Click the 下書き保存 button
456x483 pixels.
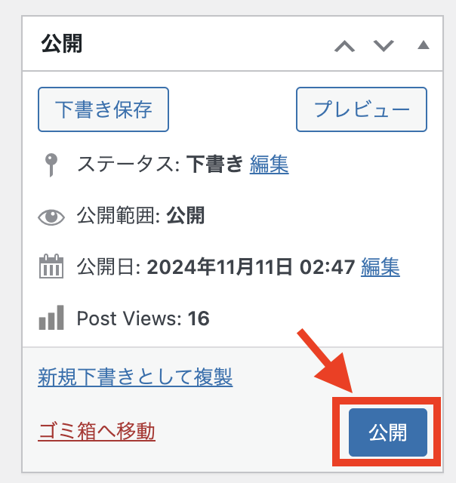pos(103,109)
